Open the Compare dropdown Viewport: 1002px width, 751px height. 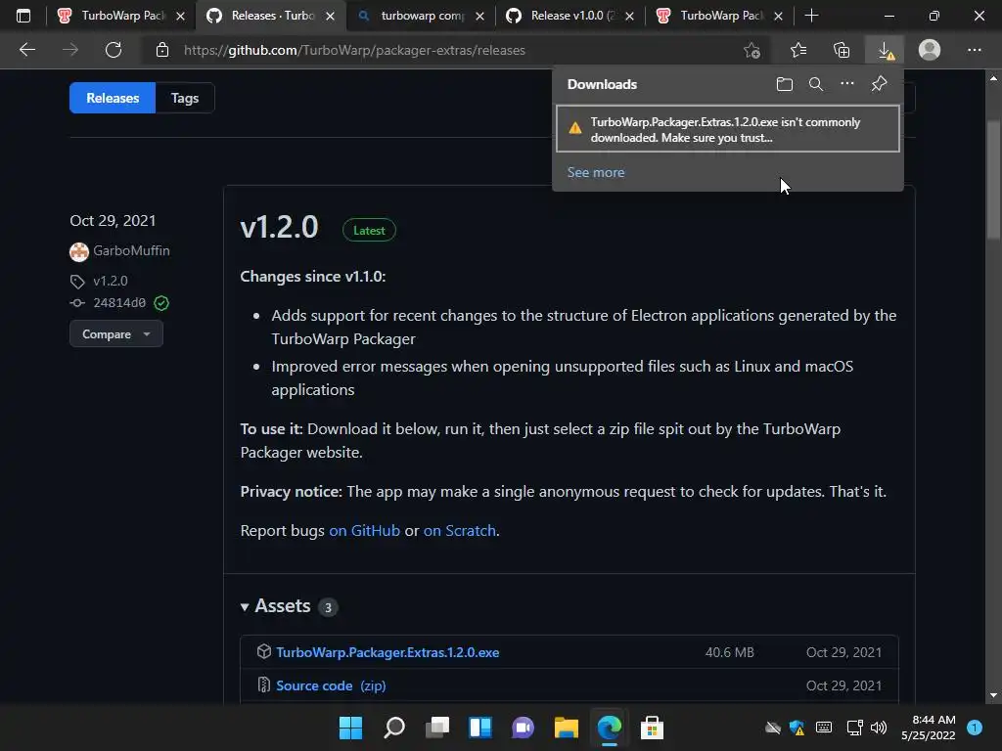(x=116, y=334)
